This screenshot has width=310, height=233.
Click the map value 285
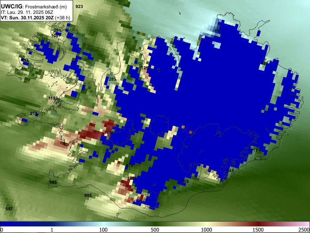112,79
